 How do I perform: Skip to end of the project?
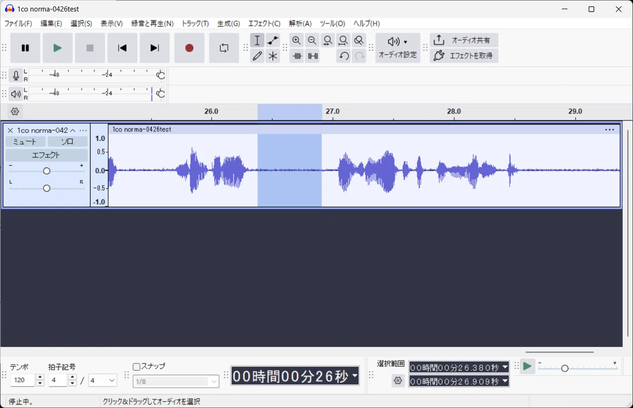click(x=155, y=48)
